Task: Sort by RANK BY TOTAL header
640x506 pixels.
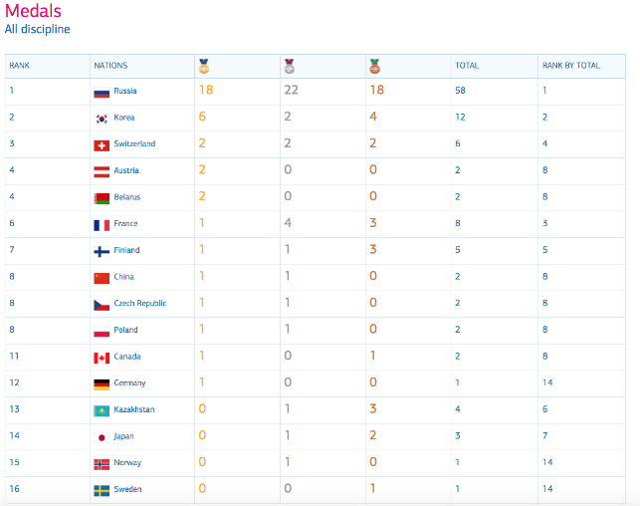Action: coord(570,66)
